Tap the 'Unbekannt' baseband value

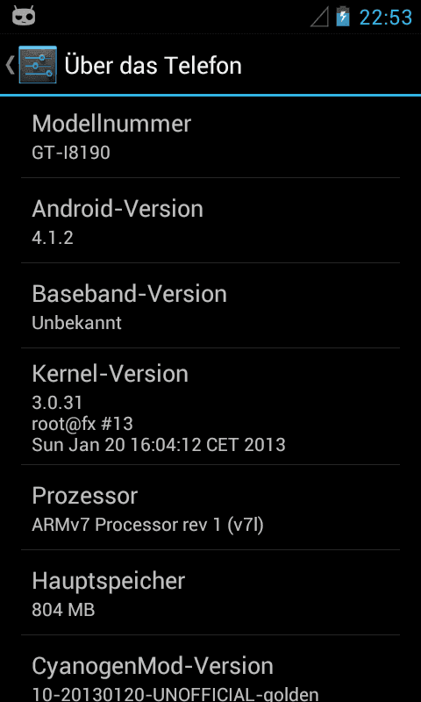pyautogui.click(x=76, y=323)
